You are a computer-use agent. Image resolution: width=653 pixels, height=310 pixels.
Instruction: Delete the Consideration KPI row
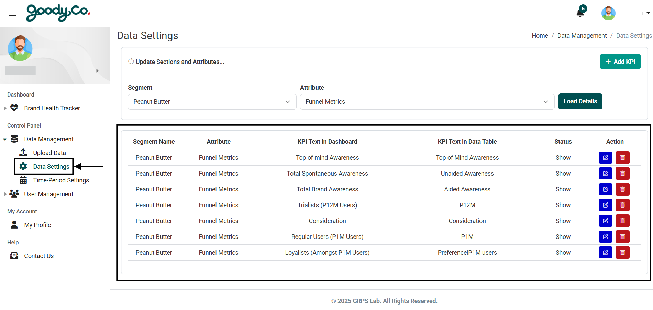coord(622,221)
